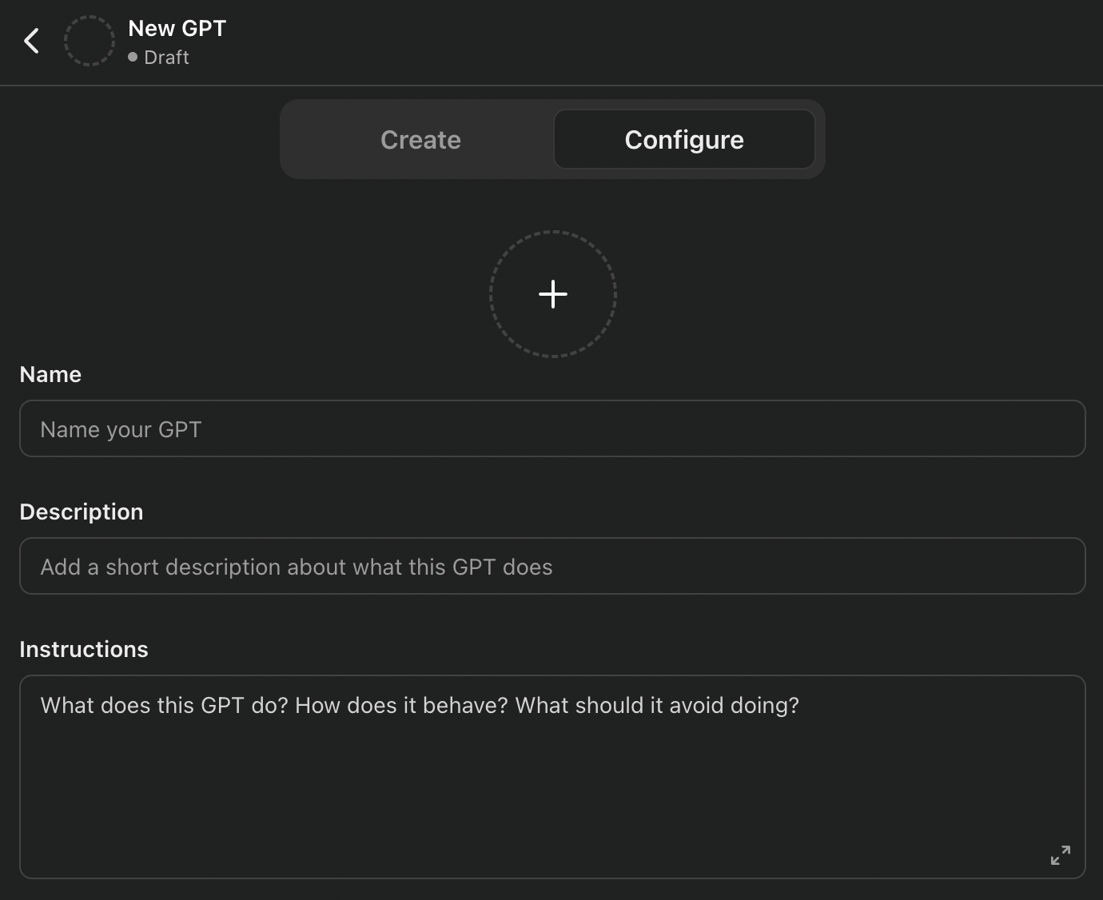This screenshot has height=900, width=1103.
Task: Click inside the Instructions text area
Action: 552,777
